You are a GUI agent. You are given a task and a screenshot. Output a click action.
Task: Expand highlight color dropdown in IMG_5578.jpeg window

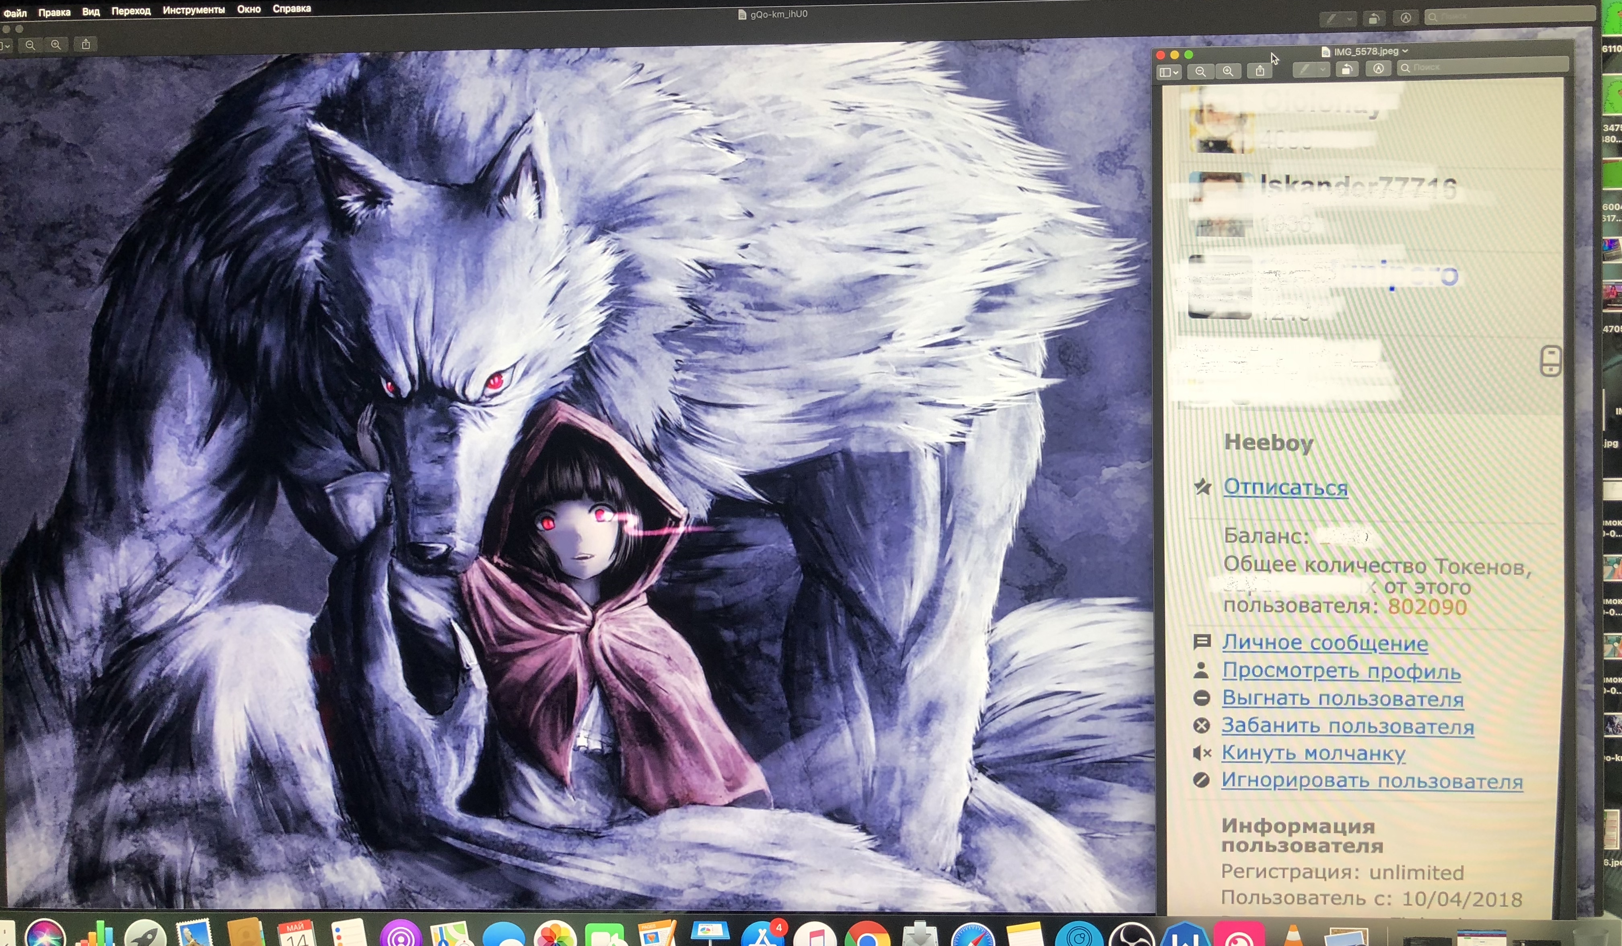[x=1324, y=70]
